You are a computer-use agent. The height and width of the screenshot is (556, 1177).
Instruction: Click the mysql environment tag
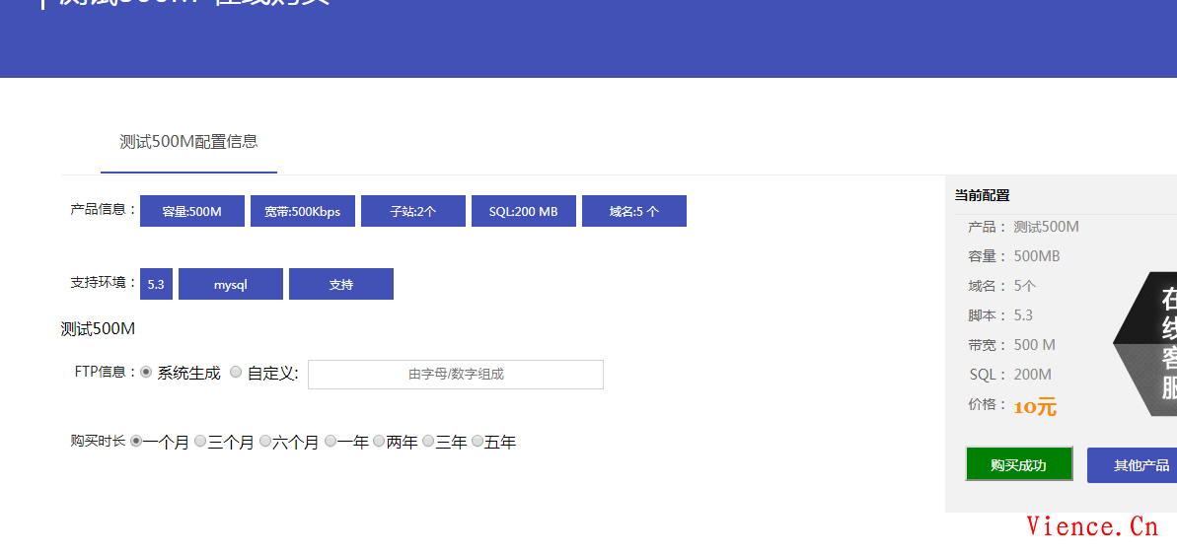pos(230,284)
